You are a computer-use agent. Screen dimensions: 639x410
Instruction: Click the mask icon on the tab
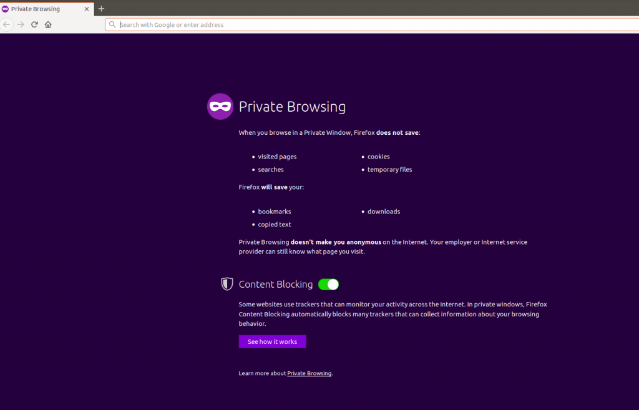click(5, 9)
